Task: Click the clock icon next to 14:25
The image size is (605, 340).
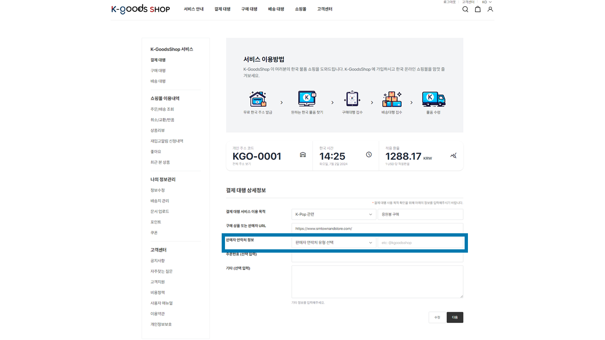Action: click(369, 155)
